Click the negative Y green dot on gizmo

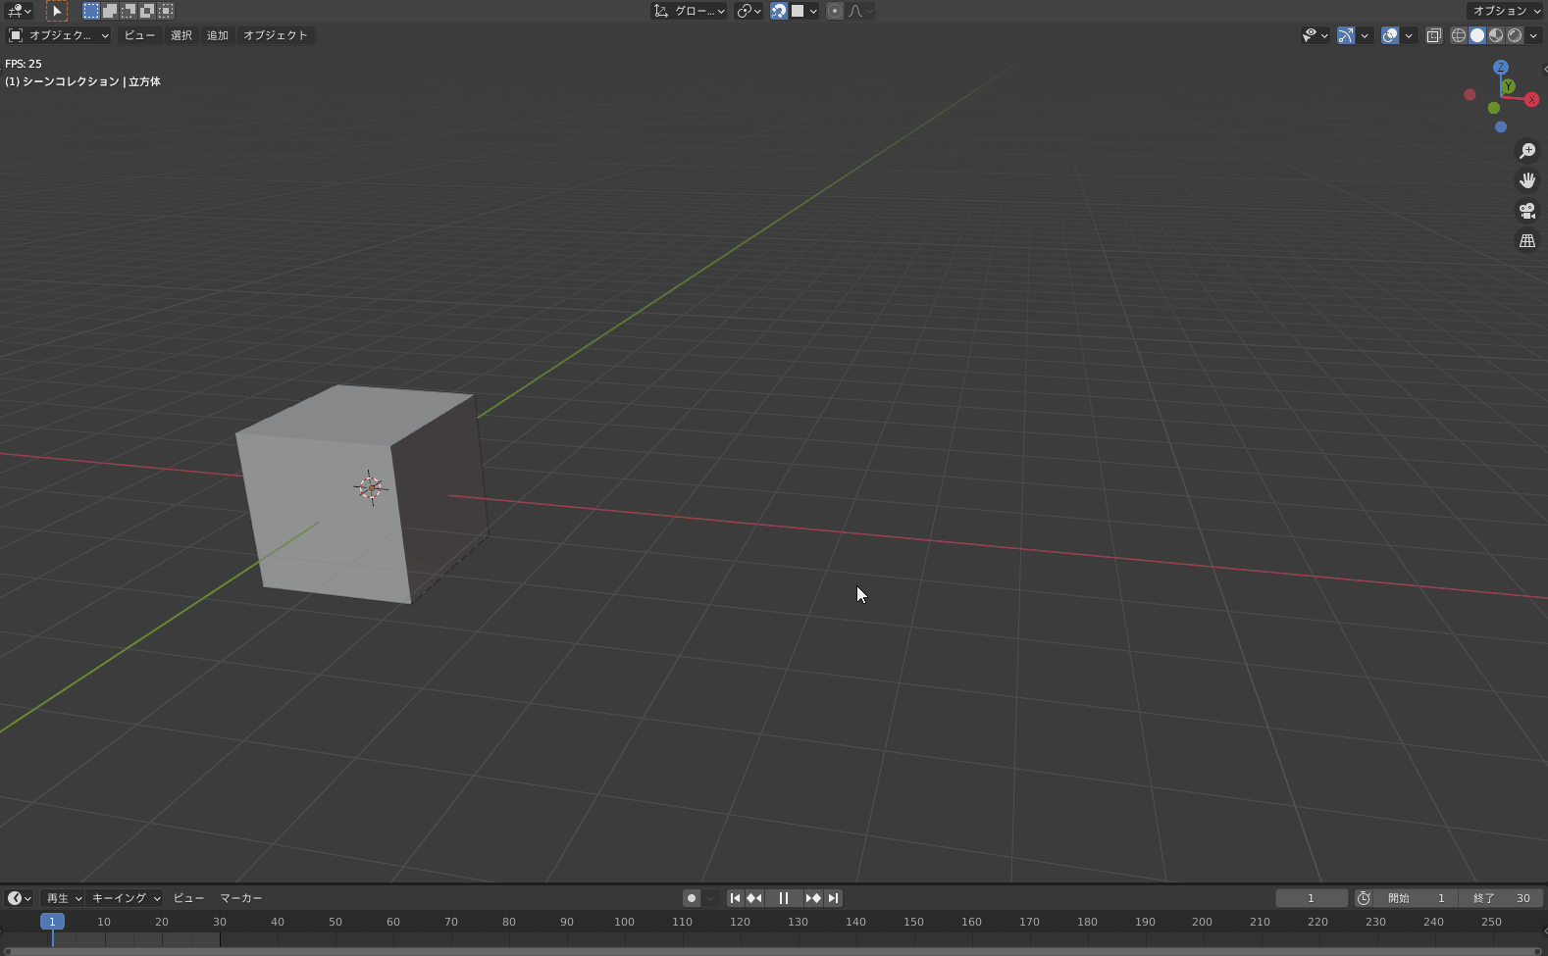pos(1493,108)
